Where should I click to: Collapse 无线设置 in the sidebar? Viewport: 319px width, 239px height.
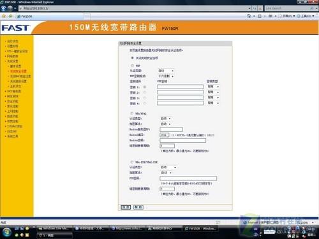(13, 61)
